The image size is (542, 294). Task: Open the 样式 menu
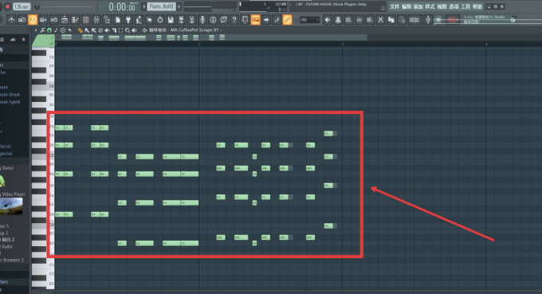[430, 6]
